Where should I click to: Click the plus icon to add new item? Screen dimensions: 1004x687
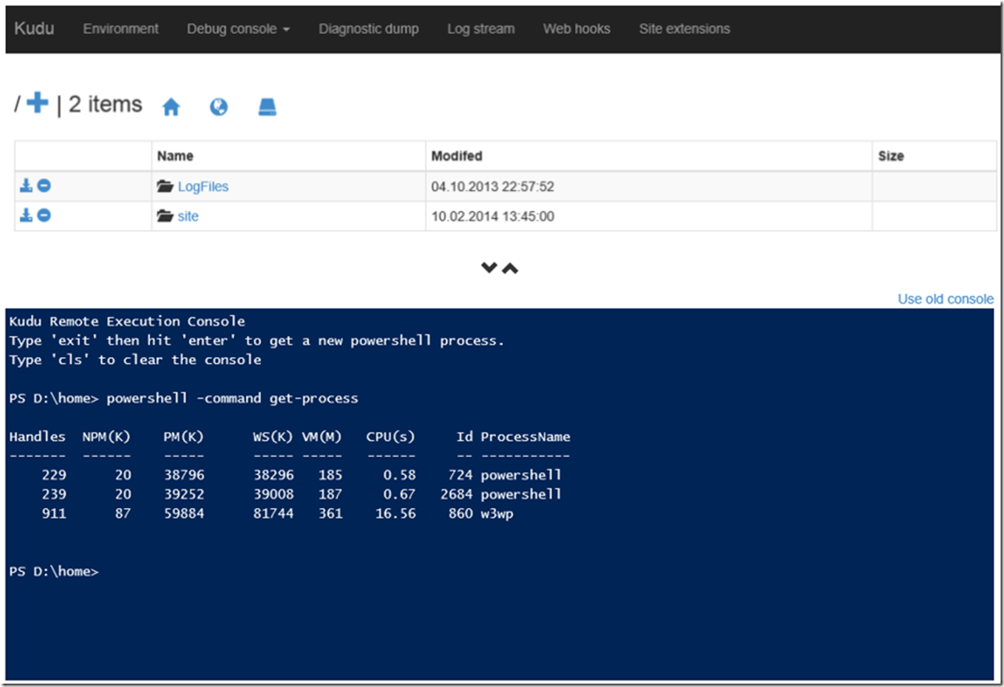click(37, 103)
